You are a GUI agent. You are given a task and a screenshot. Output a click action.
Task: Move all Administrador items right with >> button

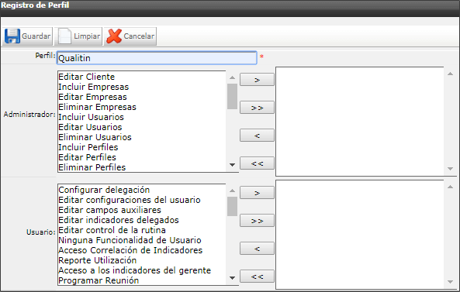[x=257, y=108]
